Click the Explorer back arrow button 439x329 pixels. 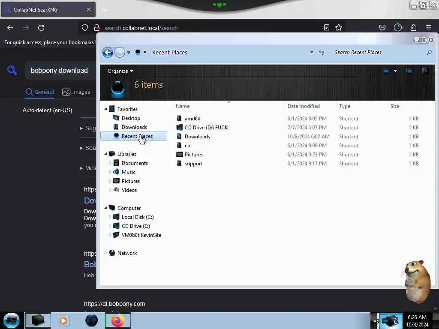pyautogui.click(x=108, y=52)
